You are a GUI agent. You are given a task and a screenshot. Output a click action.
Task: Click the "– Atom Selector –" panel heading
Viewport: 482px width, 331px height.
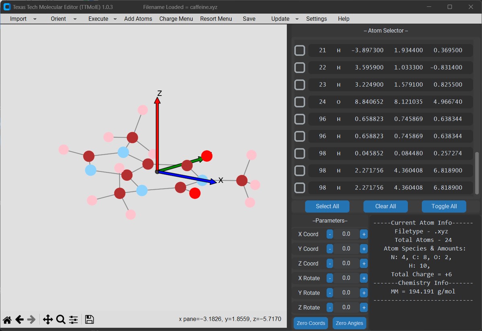(x=386, y=31)
